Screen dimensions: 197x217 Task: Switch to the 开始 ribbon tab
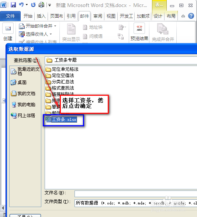[x=28, y=16]
